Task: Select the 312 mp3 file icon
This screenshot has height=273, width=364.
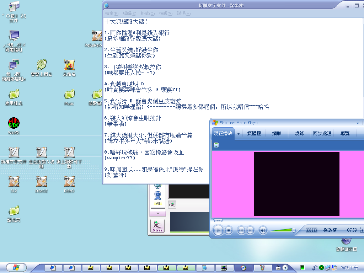Action: point(14,184)
